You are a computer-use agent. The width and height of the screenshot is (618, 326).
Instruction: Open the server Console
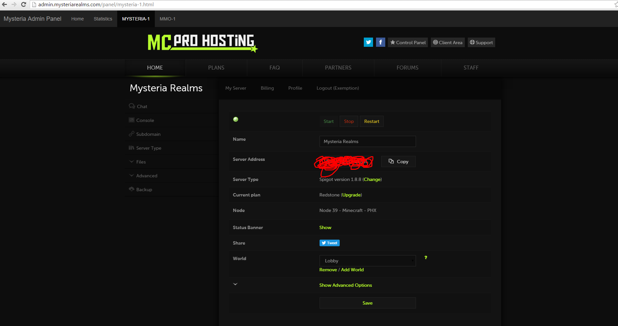coord(145,120)
